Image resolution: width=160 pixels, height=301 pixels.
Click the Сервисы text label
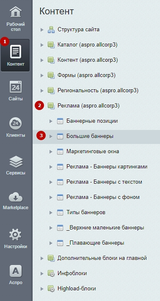tap(16, 173)
